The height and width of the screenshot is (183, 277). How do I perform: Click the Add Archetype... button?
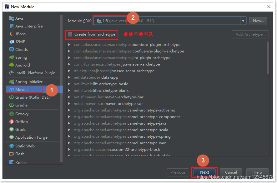click(250, 34)
